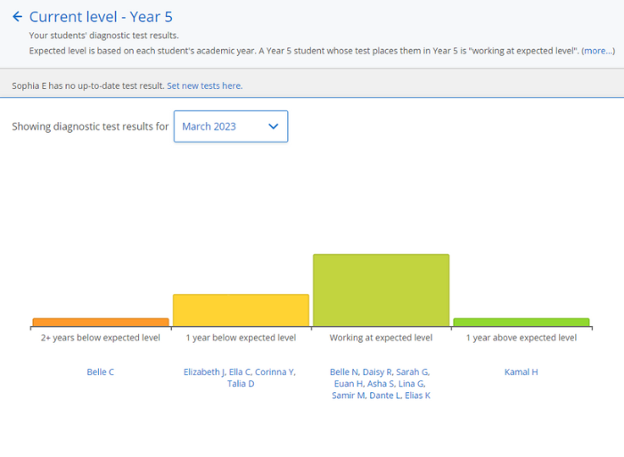This screenshot has height=457, width=624.
Task: View student Sarah G
Action: pyautogui.click(x=413, y=372)
